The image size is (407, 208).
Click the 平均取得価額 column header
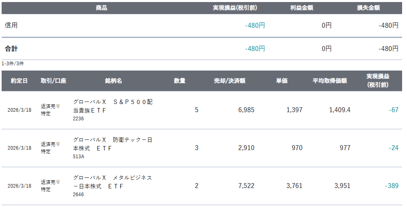330,81
